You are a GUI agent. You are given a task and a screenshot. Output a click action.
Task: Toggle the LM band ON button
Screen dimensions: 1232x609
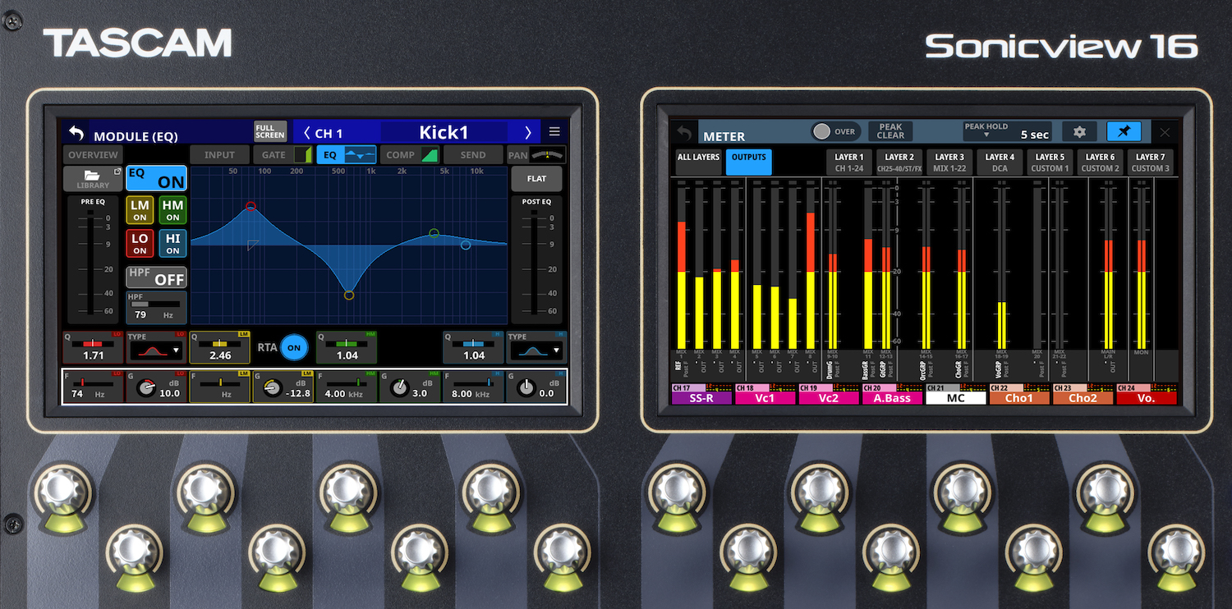tap(140, 210)
